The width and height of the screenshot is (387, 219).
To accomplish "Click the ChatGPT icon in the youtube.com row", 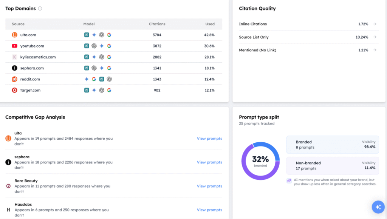I will click(94, 46).
